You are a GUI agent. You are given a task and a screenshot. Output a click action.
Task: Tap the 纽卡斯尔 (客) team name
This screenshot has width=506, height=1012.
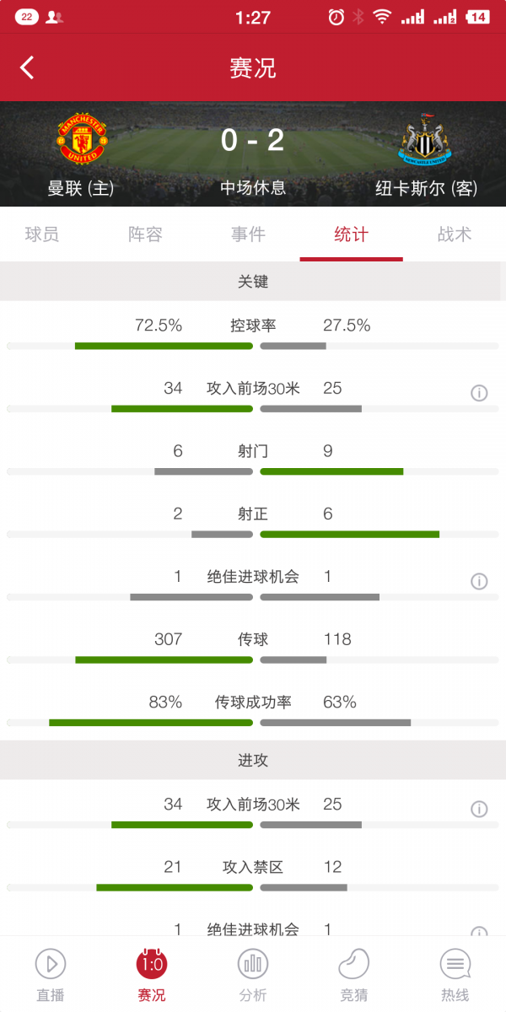(426, 188)
